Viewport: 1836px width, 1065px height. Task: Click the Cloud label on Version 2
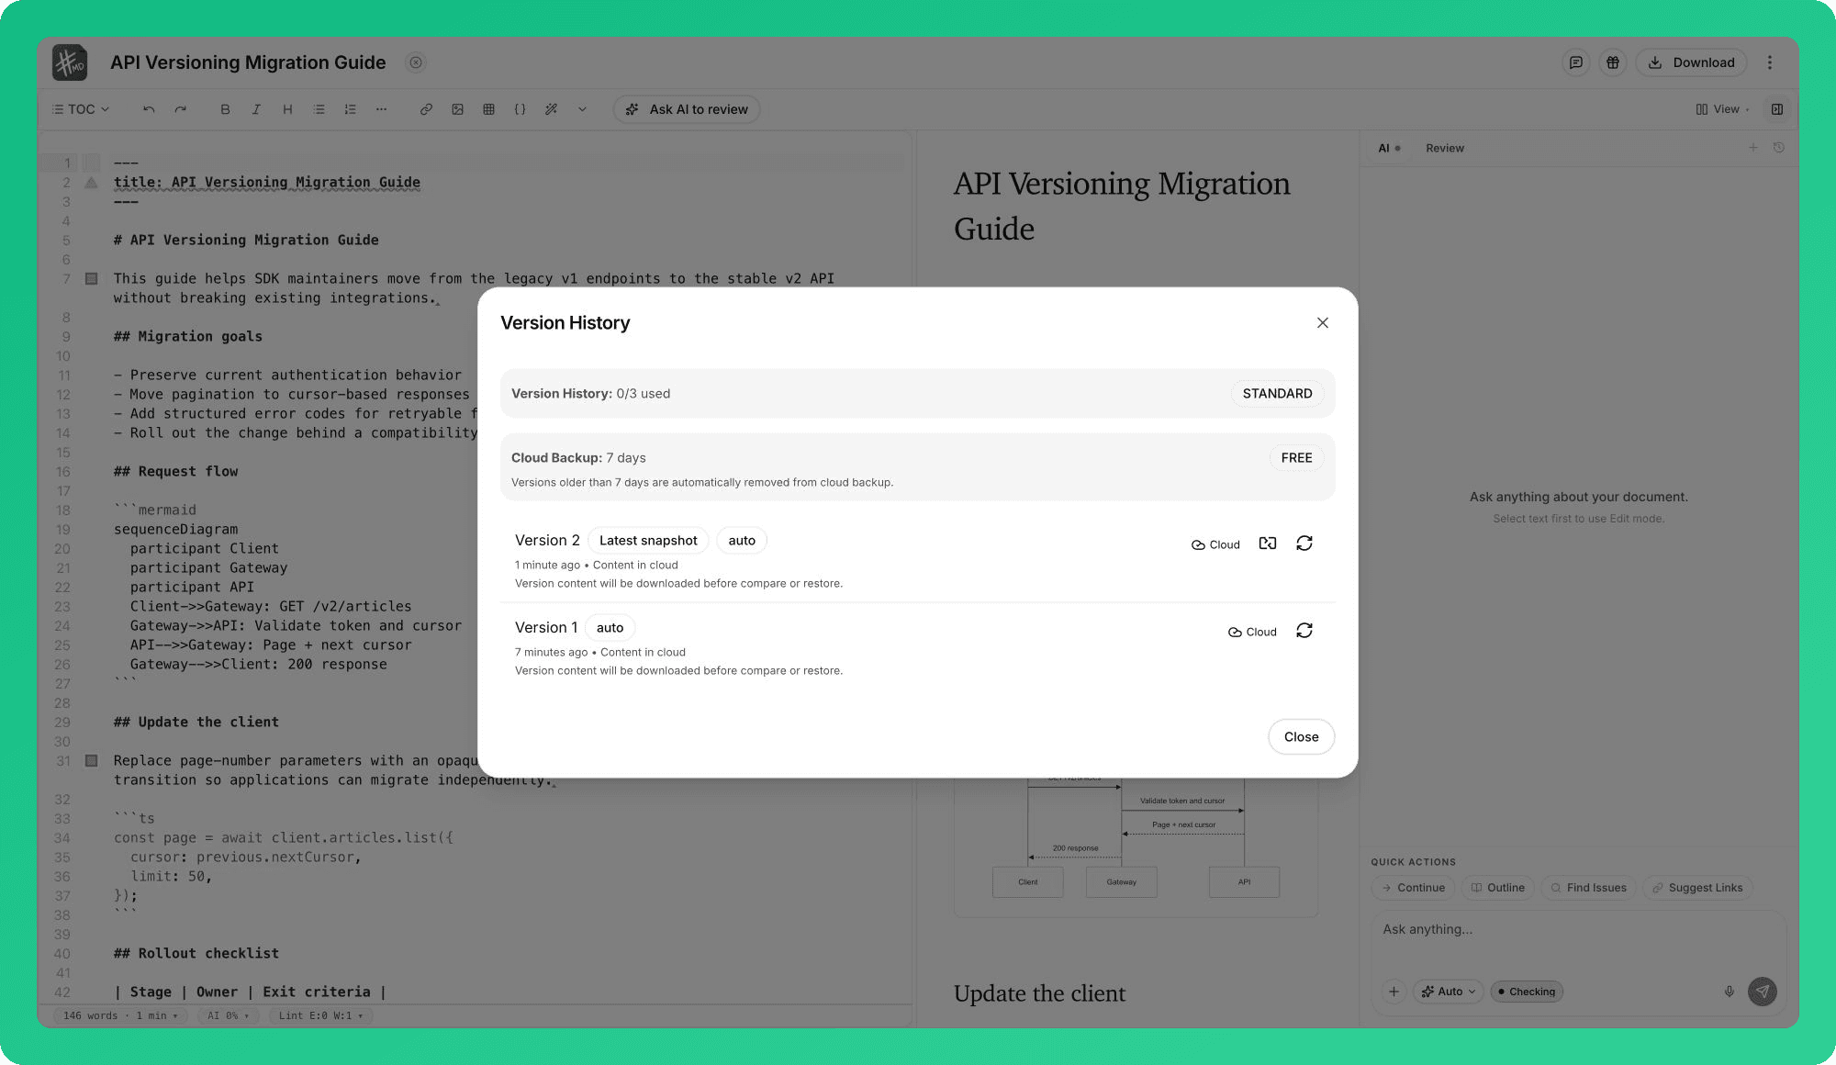pyautogui.click(x=1215, y=544)
